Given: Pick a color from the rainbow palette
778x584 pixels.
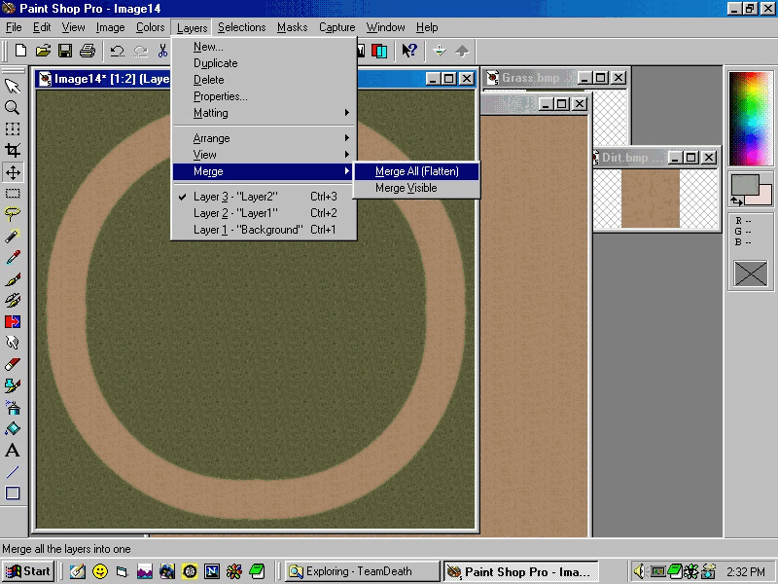Looking at the screenshot, I should coord(750,116).
